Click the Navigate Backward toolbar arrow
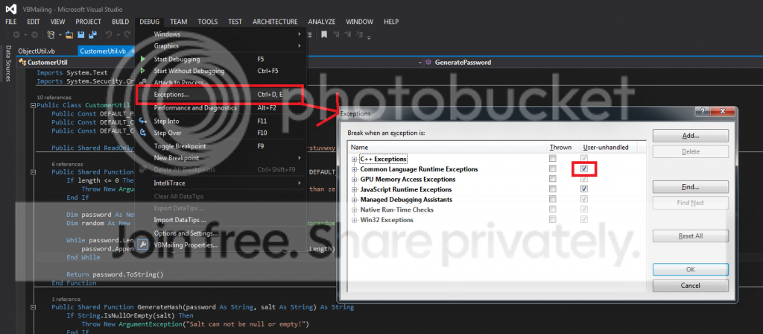Image resolution: width=763 pixels, height=334 pixels. 16,34
